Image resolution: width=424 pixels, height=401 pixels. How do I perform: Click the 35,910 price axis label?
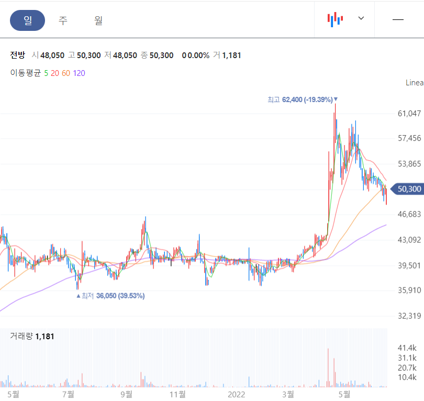point(409,291)
